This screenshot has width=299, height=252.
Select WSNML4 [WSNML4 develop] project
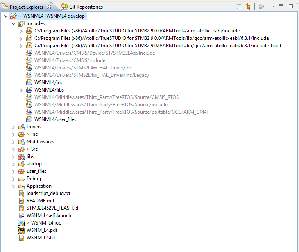(x=55, y=16)
